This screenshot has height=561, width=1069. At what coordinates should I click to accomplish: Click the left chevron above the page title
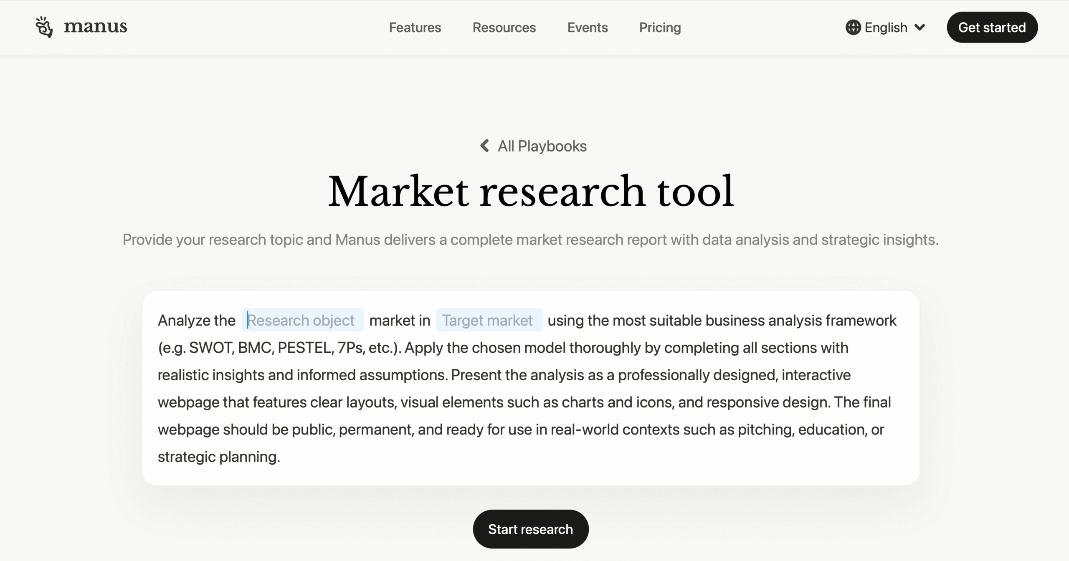pyautogui.click(x=484, y=146)
